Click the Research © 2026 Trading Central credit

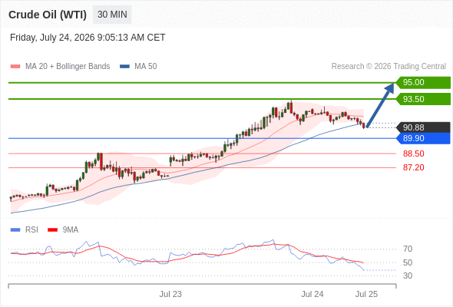pyautogui.click(x=389, y=67)
